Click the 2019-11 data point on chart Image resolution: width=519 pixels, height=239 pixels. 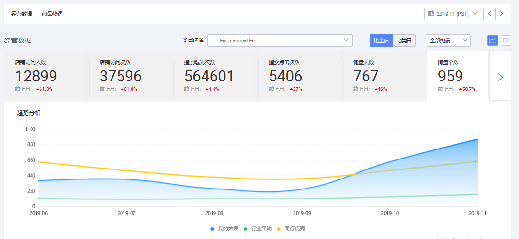[478, 139]
